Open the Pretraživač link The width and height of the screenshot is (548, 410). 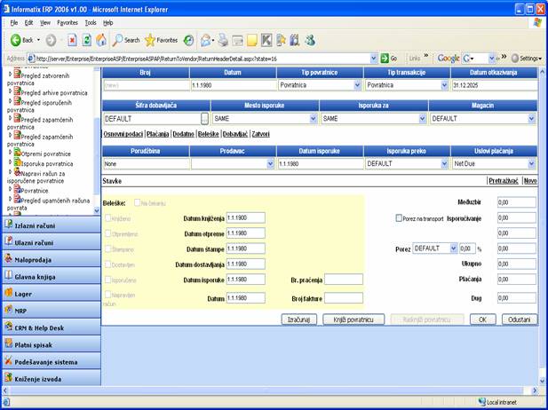[504, 181]
